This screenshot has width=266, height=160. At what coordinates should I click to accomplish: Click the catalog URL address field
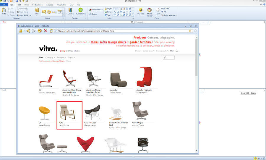pos(123,31)
